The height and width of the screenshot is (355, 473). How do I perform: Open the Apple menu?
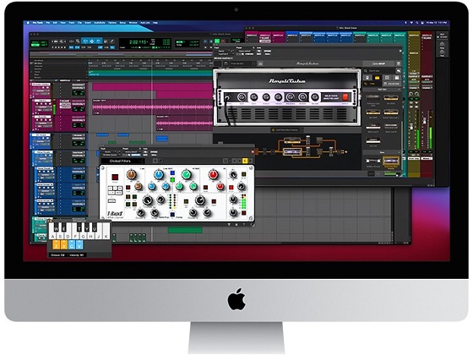pyautogui.click(x=28, y=23)
